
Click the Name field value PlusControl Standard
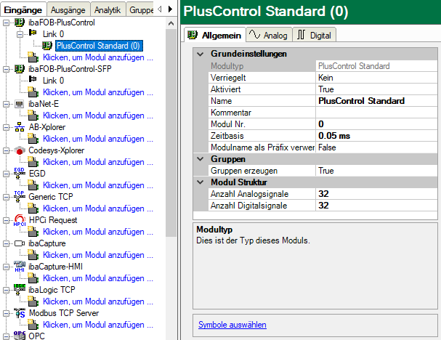click(376, 101)
